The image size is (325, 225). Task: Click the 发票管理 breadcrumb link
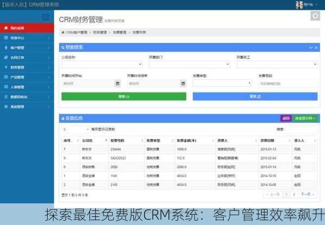pyautogui.click(x=119, y=32)
